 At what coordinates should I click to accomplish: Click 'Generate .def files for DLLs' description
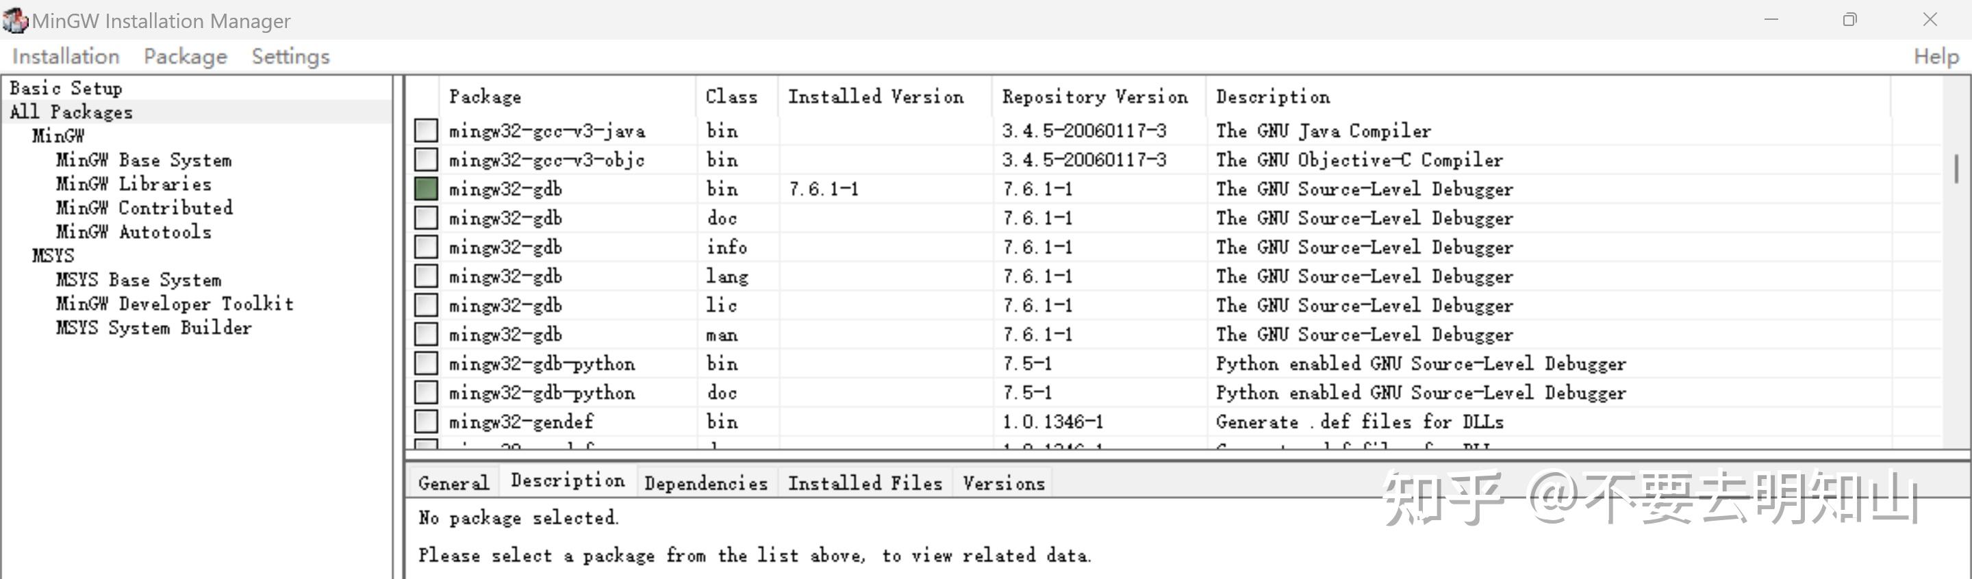click(1360, 422)
